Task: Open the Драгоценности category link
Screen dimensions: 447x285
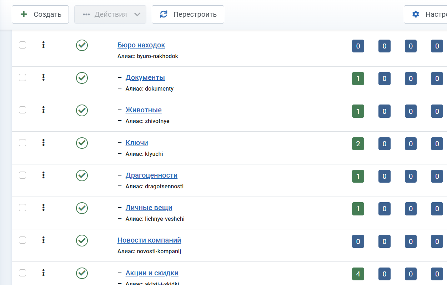Action: coord(151,175)
